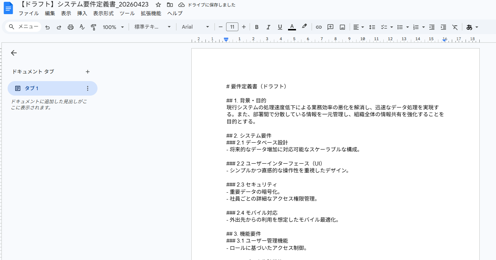Screen dimensions: 496x260
Task: Open the ヘルプ menu
Action: click(x=175, y=13)
